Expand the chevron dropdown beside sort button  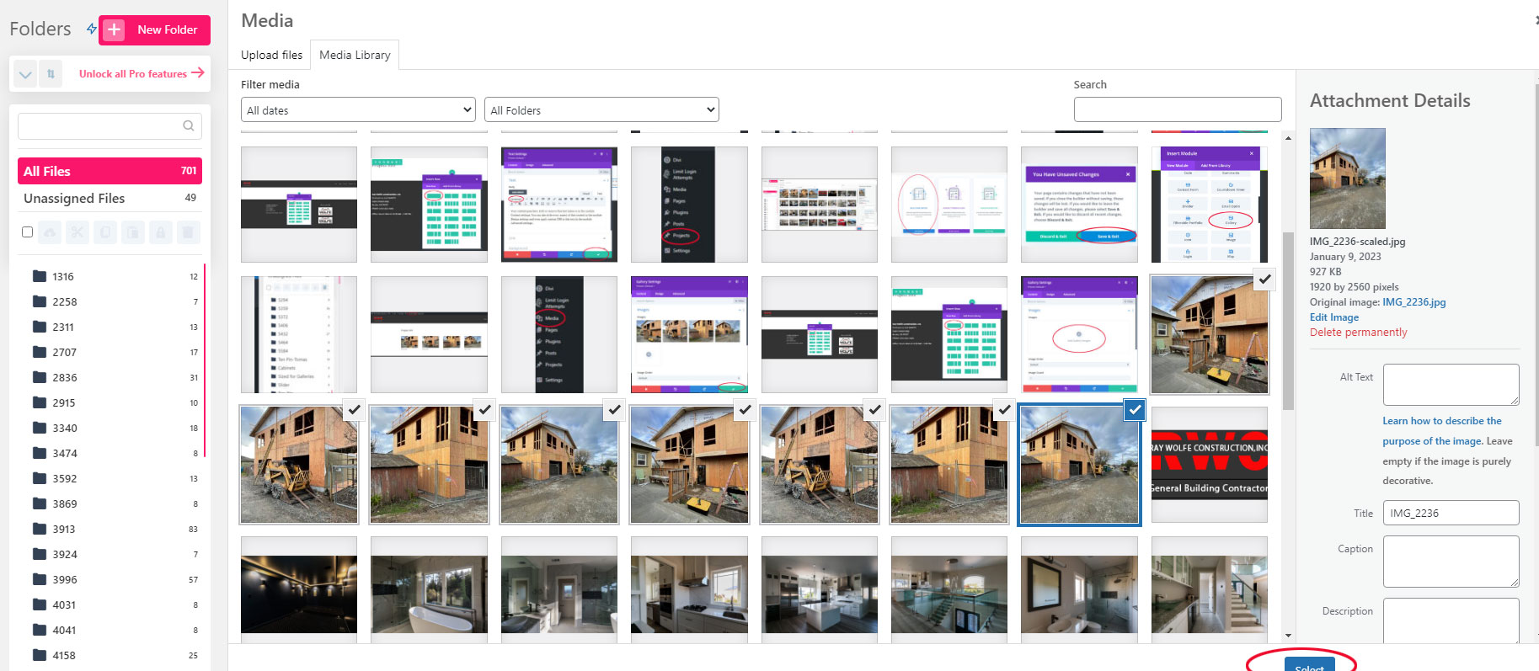[x=25, y=74]
